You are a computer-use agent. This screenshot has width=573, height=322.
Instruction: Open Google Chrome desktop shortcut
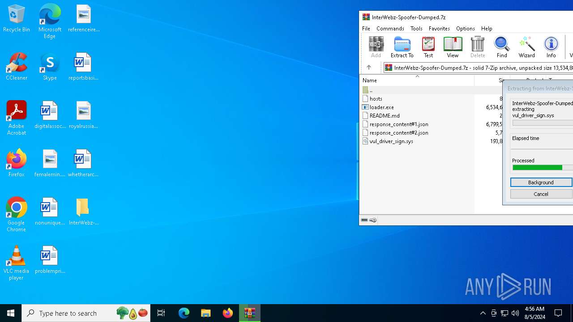point(17,215)
